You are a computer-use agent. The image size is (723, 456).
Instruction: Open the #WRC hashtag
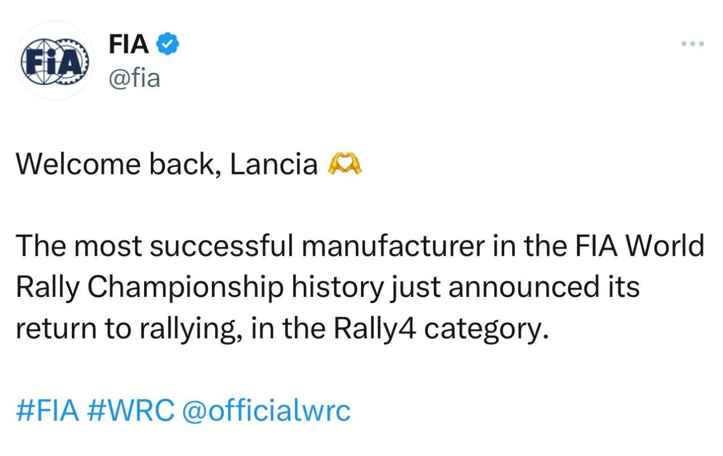click(131, 411)
